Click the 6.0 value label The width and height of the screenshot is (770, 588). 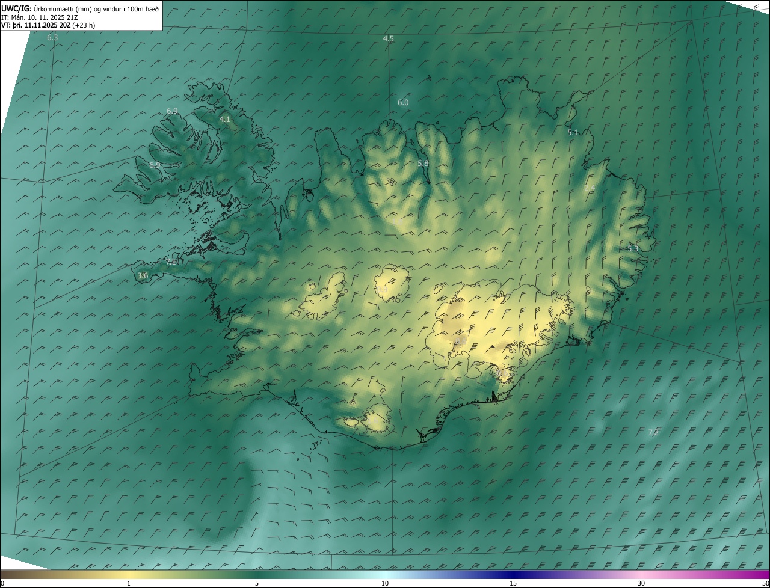coord(403,103)
